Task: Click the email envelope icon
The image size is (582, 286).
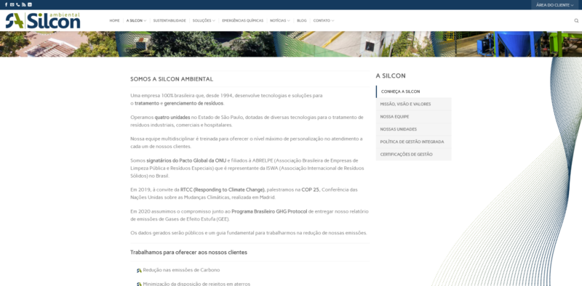Action: click(x=12, y=5)
